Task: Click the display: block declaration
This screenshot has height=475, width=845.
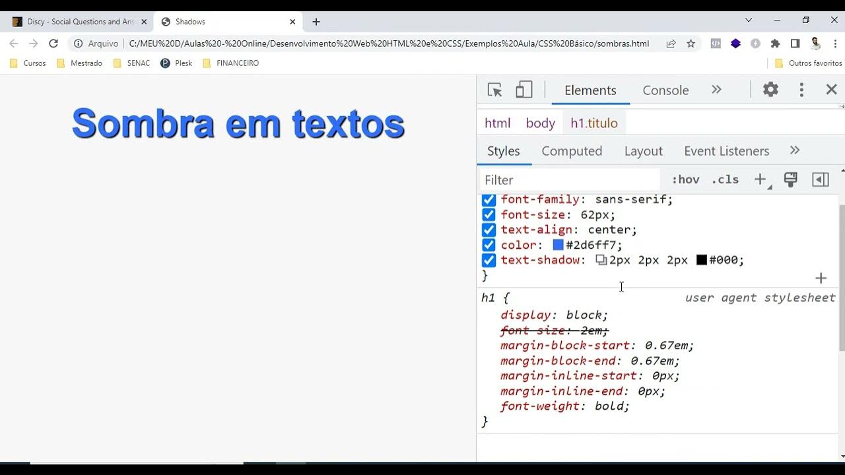Action: point(554,315)
